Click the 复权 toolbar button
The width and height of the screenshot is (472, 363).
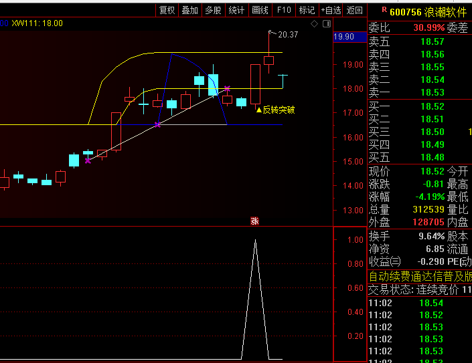(167, 10)
